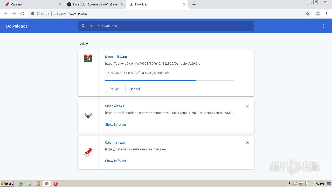Open Internet Explorer from the taskbar
This screenshot has width=332, height=187.
[x=21, y=184]
